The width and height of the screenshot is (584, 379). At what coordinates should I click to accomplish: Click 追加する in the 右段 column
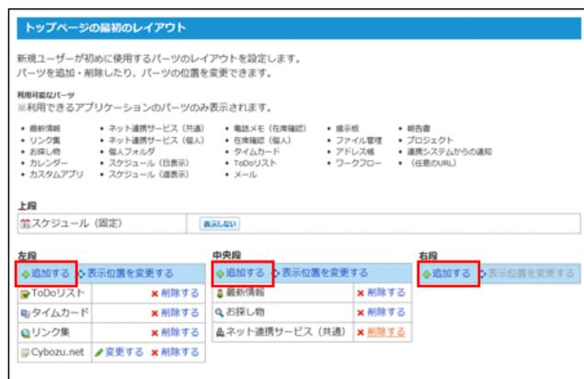[452, 273]
